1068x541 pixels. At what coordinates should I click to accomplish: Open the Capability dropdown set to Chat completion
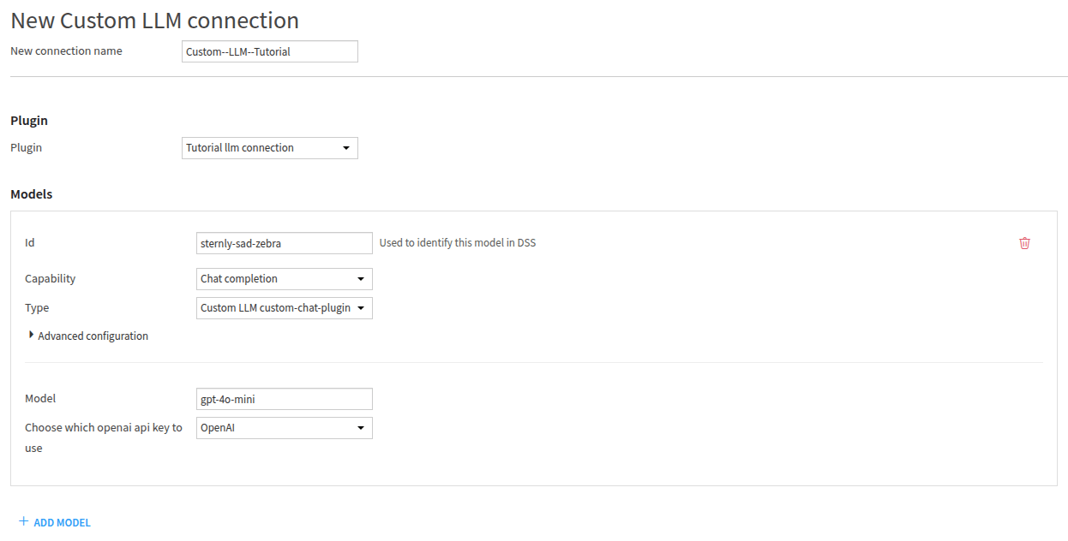coord(285,279)
